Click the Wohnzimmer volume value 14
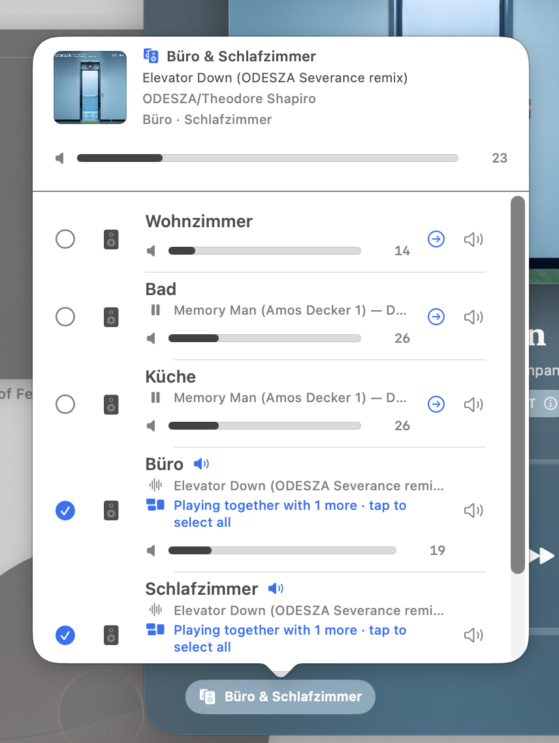The width and height of the screenshot is (559, 743). point(402,251)
